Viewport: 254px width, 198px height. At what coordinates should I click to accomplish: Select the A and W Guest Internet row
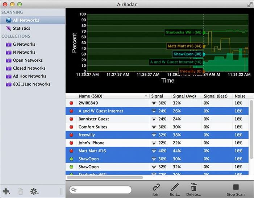click(157, 111)
